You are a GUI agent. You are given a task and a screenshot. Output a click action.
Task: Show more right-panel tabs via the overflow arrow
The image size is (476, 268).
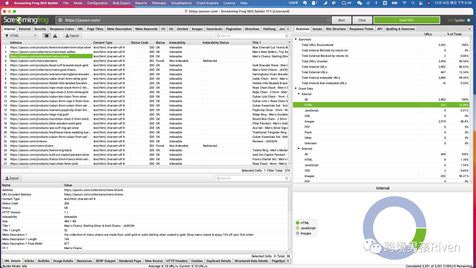tap(470, 29)
